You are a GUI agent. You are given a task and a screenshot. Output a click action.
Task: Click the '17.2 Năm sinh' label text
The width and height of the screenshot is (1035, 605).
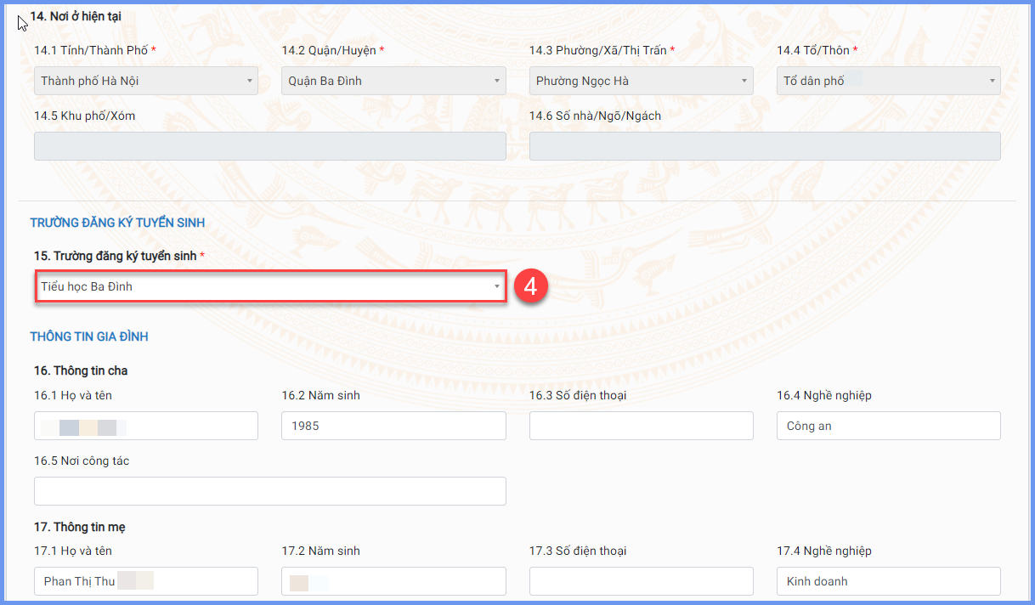(321, 551)
